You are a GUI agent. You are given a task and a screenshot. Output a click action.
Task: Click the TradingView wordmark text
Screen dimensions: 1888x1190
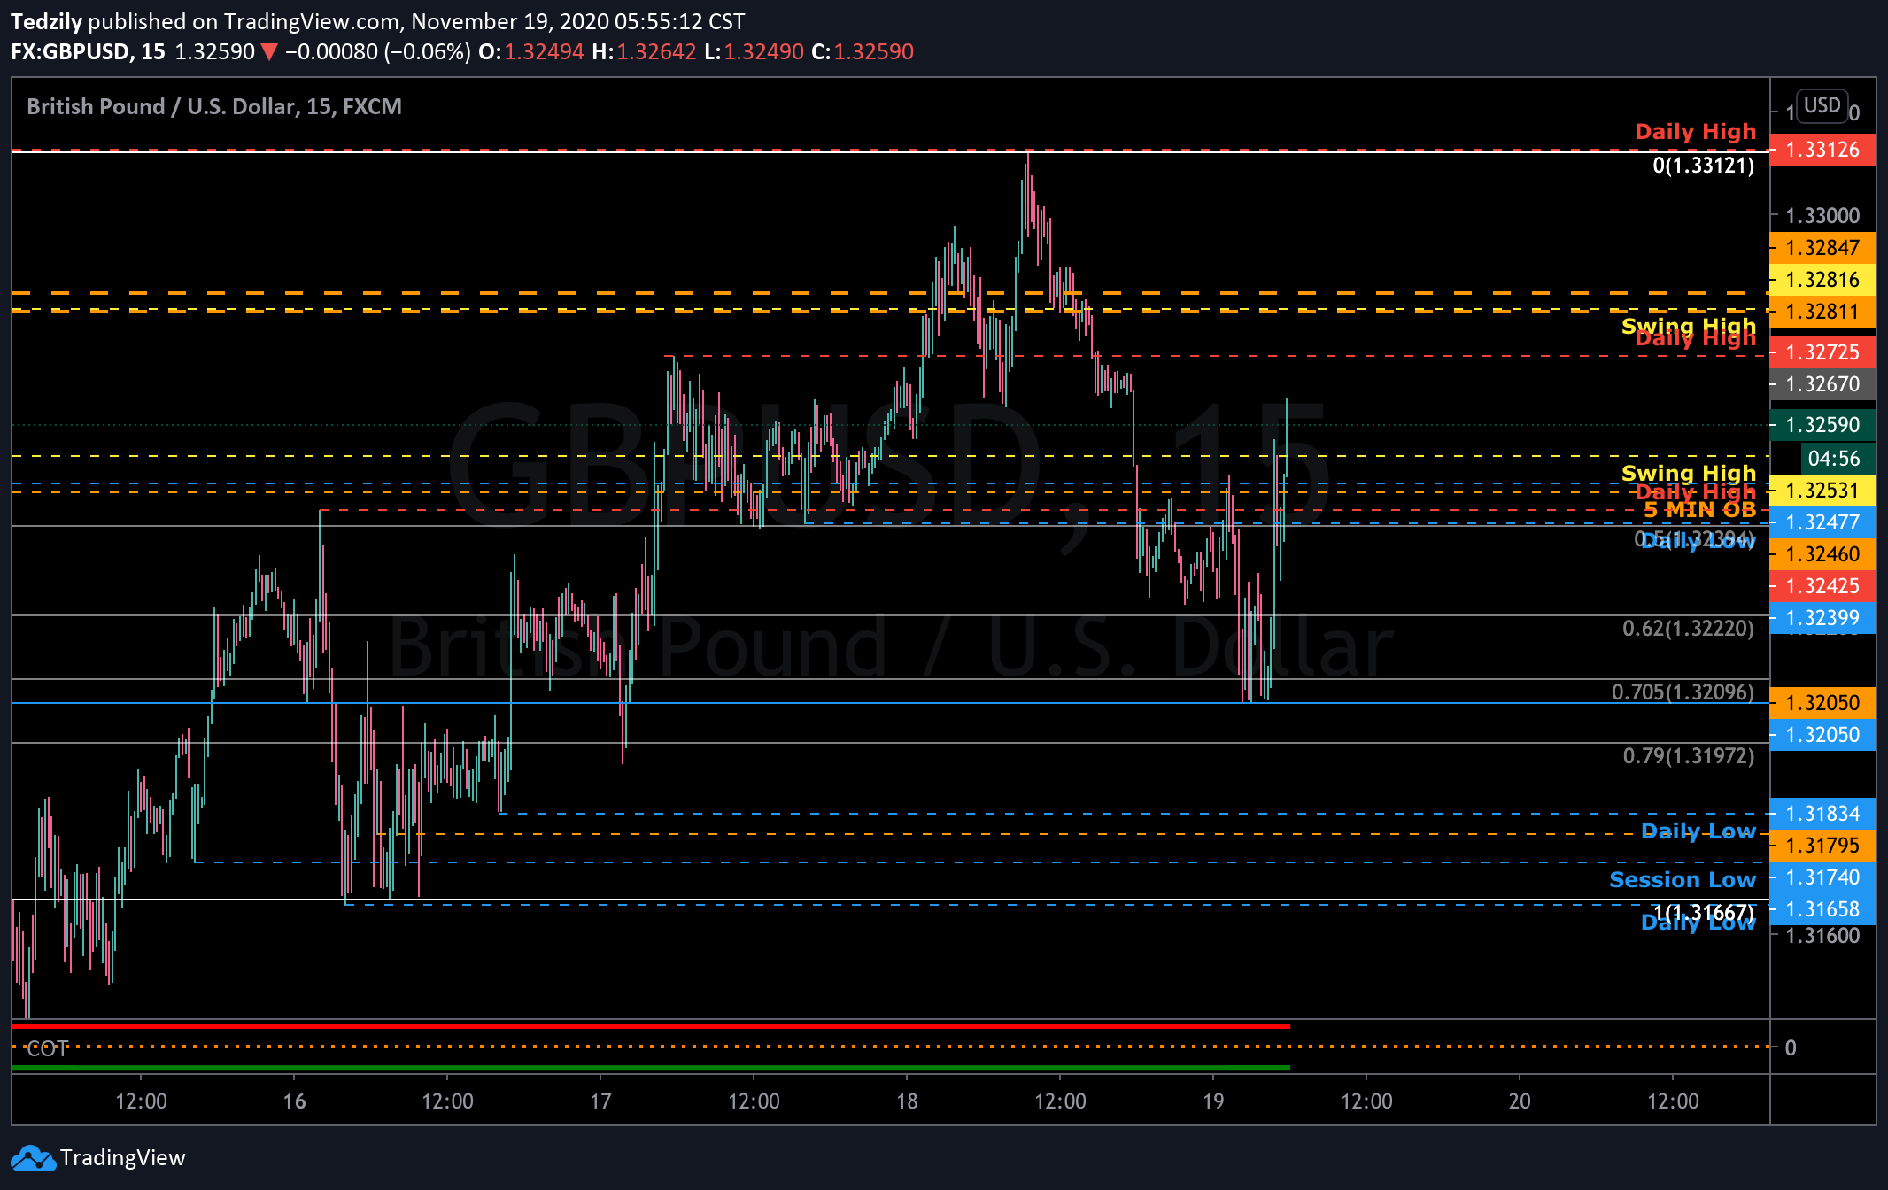[122, 1158]
